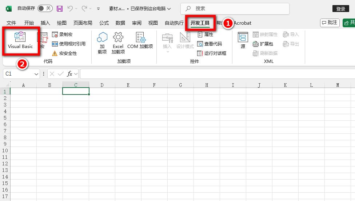This screenshot has width=355, height=201.
Task: Switch to the Data (数据) tab
Action: pyautogui.click(x=120, y=23)
